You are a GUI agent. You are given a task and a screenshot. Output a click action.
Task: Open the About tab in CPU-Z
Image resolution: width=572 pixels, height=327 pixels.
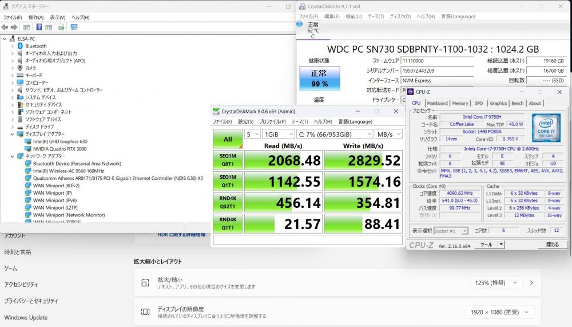point(535,104)
